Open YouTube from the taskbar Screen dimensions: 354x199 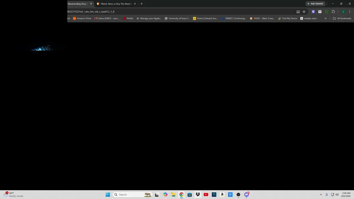(206, 195)
